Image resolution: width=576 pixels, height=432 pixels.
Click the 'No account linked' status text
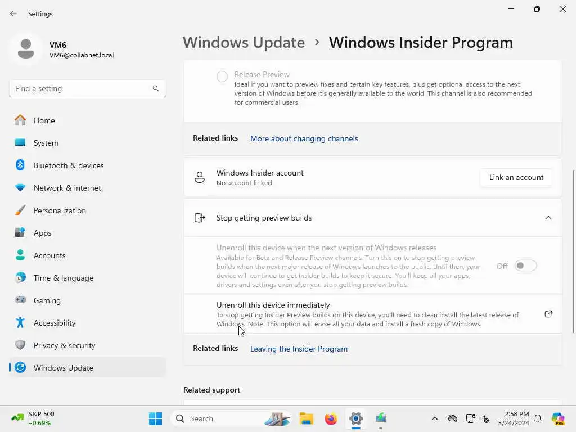[244, 183]
